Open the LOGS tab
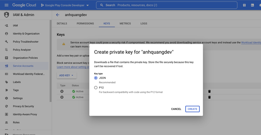The height and width of the screenshot is (135, 261). (144, 24)
